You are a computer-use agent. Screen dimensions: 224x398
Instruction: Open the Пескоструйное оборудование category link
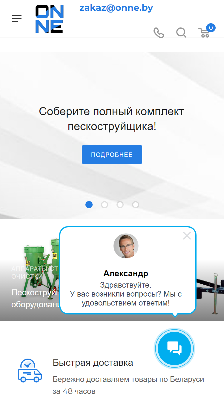click(36, 298)
